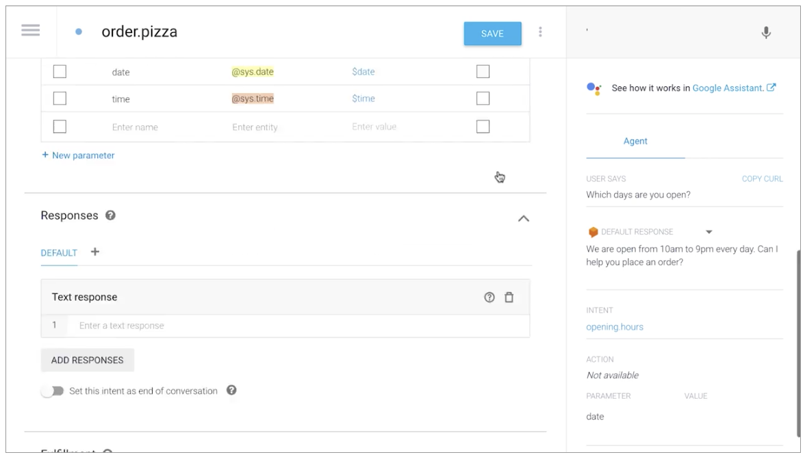Open the hamburger navigation menu

point(31,31)
